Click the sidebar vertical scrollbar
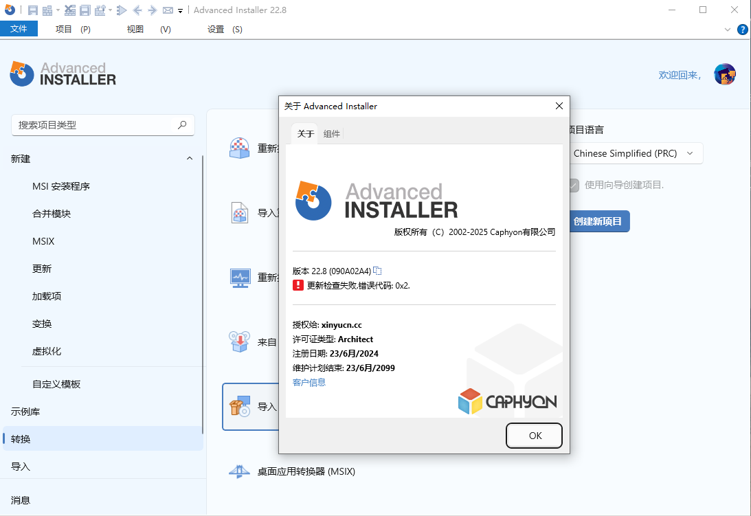Screen dimensions: 751x516 [203, 295]
